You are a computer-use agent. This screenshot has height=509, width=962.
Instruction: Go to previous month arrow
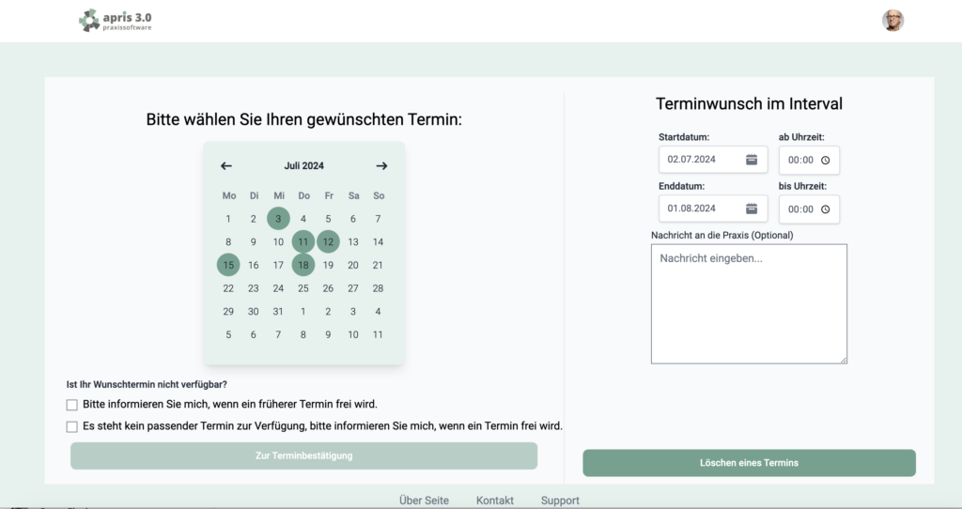pyautogui.click(x=226, y=165)
